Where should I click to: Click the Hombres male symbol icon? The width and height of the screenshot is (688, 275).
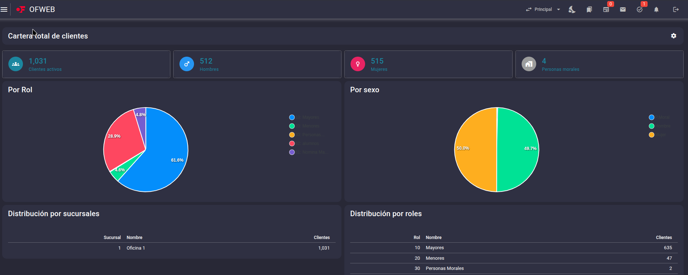click(x=187, y=64)
